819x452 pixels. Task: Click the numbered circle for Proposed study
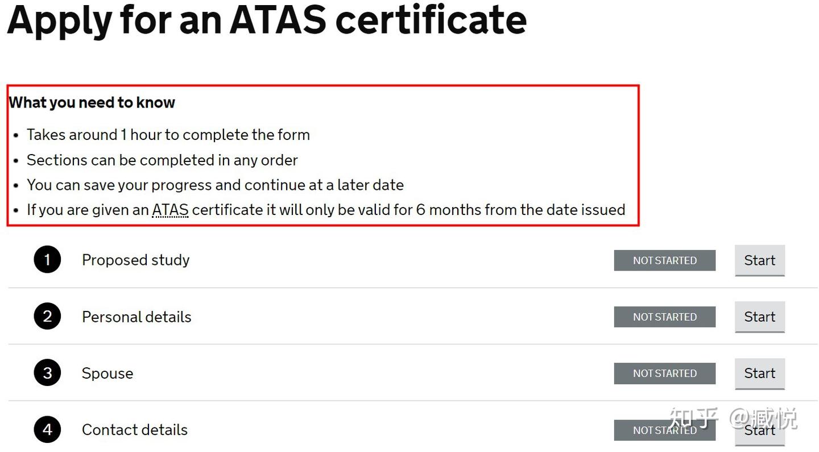point(47,259)
